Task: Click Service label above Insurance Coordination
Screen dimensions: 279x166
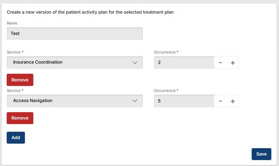Action: coord(13,52)
